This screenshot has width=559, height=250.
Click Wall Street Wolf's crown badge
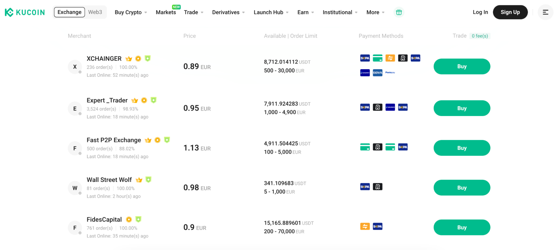click(139, 180)
